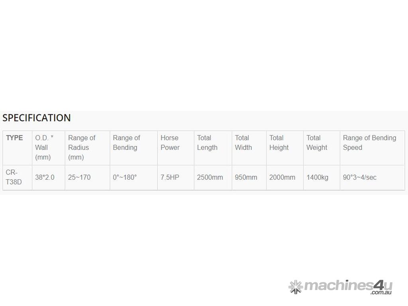
Task: Click the Total Height header cell
Action: point(279,143)
